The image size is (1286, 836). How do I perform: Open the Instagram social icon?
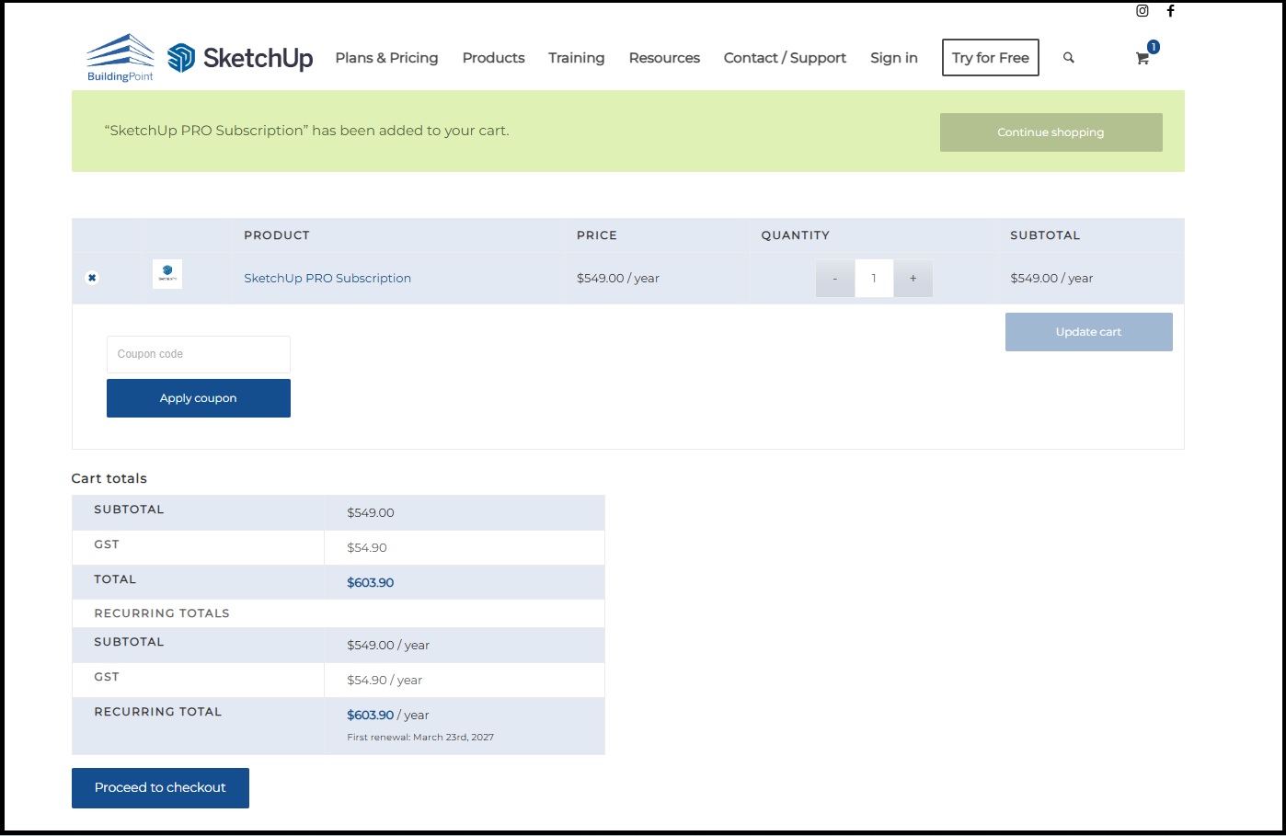click(x=1142, y=11)
